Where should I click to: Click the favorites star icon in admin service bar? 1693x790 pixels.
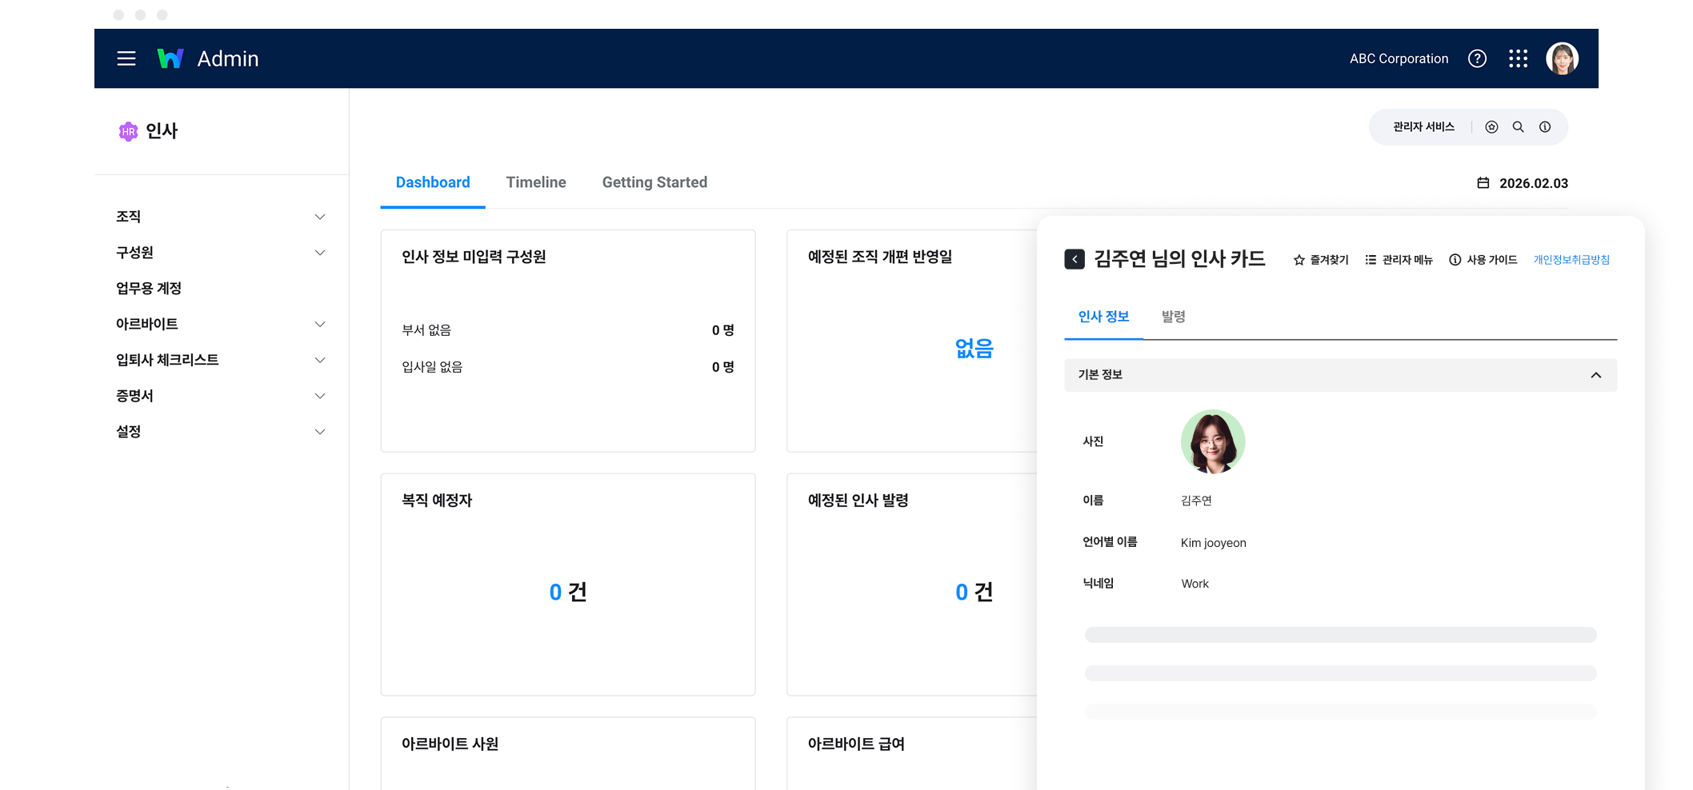1491,127
